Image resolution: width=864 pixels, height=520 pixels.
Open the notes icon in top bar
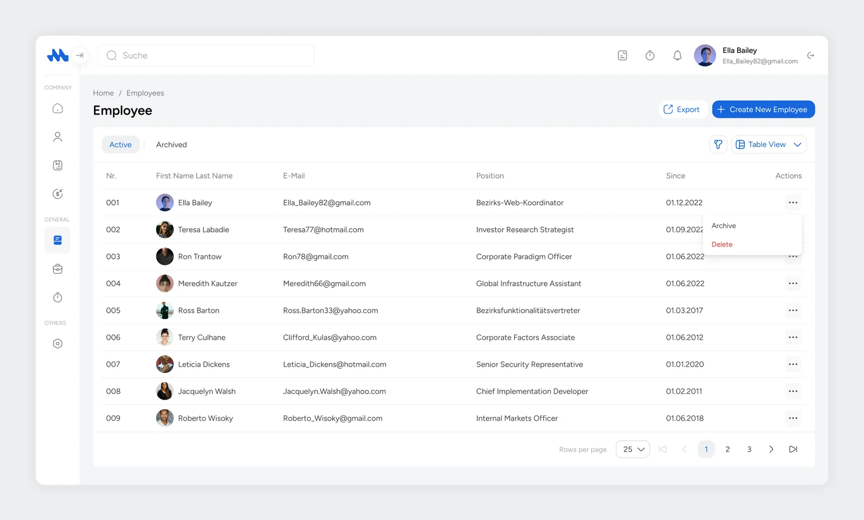coord(622,56)
